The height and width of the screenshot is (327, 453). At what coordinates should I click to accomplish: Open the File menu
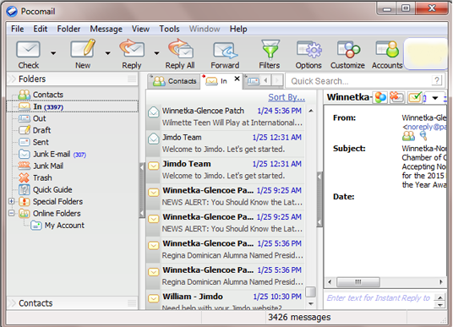18,29
